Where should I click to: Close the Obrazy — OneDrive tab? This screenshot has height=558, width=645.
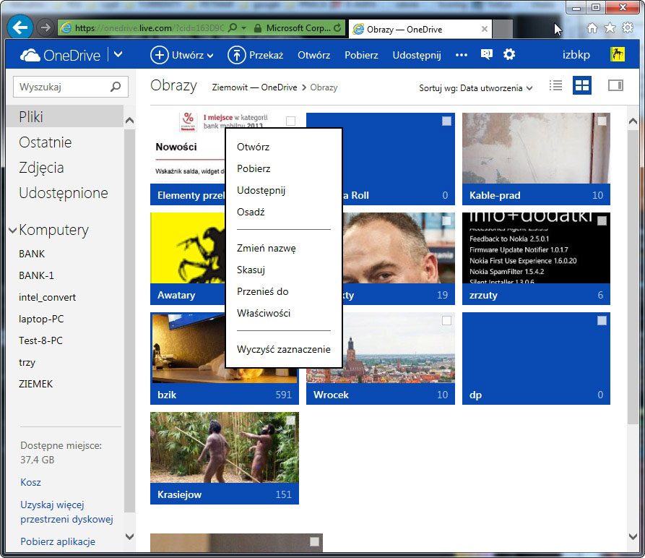click(x=485, y=29)
